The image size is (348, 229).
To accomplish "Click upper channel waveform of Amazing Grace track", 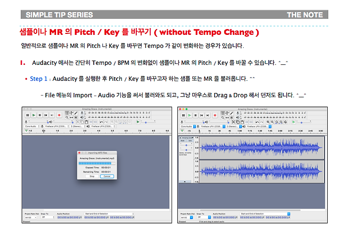I will [x=261, y=147].
